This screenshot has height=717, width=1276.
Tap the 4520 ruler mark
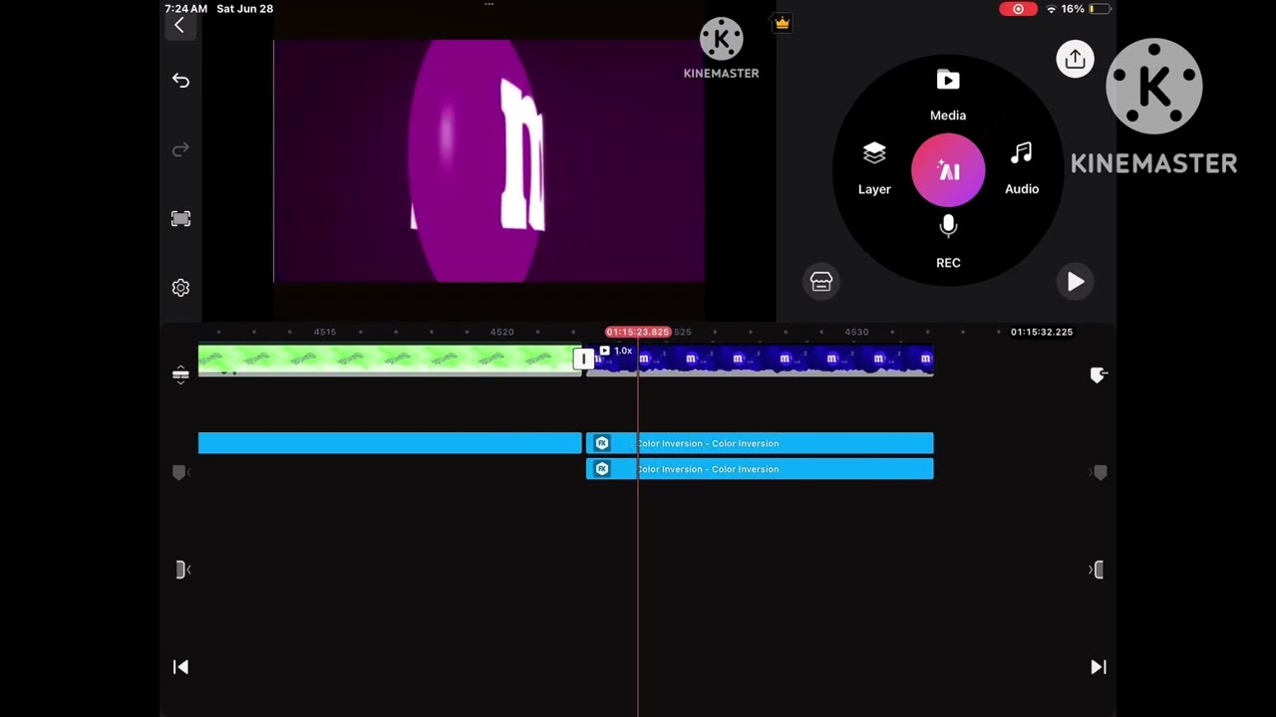502,332
